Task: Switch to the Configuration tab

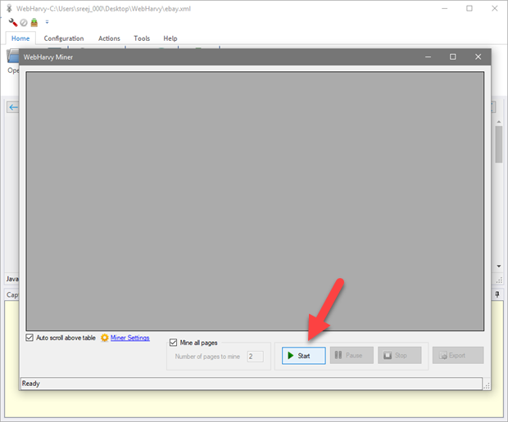Action: pos(64,38)
